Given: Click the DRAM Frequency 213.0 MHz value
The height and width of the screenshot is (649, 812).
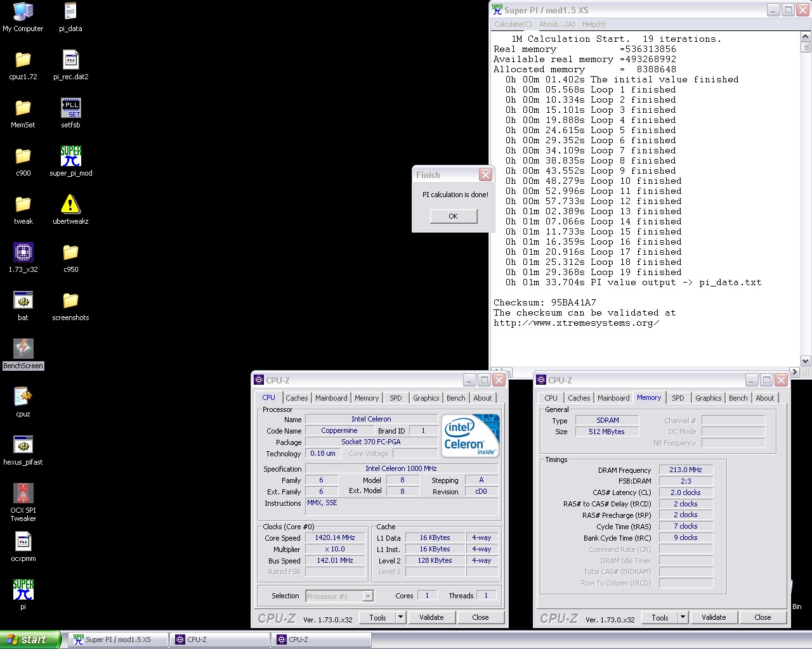Looking at the screenshot, I should [x=686, y=470].
